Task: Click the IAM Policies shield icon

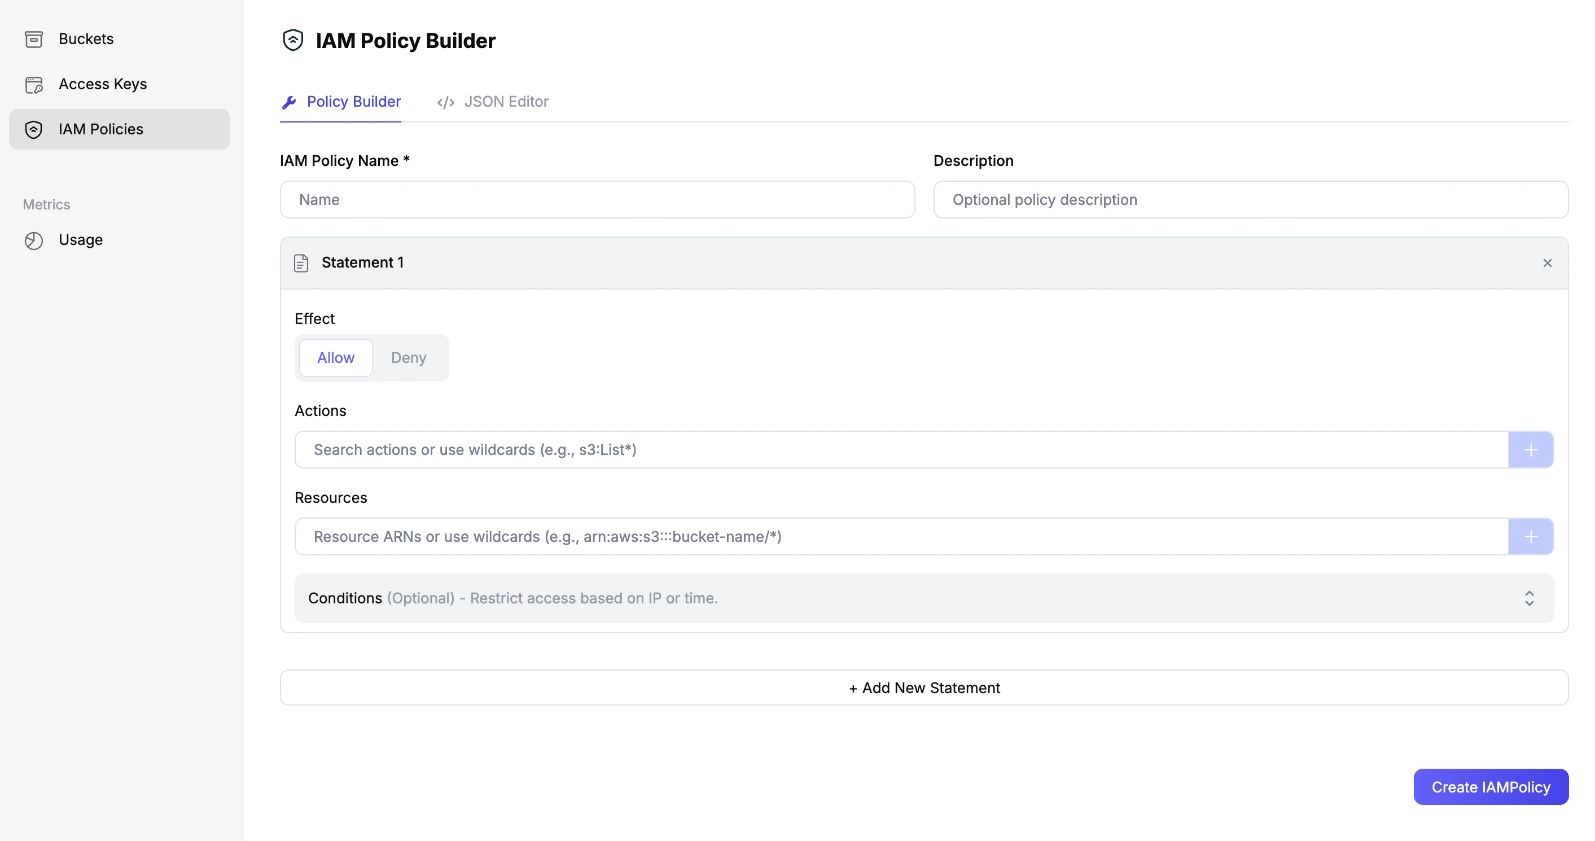Action: (33, 129)
